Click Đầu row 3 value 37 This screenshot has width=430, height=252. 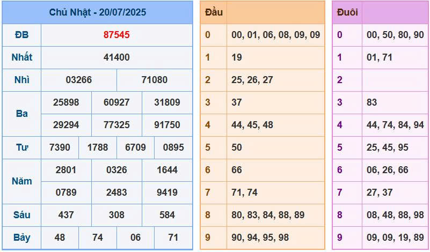[236, 102]
